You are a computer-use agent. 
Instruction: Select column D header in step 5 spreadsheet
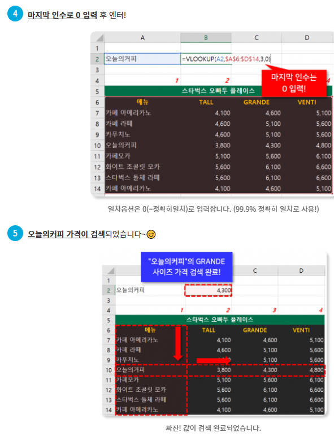click(x=301, y=270)
